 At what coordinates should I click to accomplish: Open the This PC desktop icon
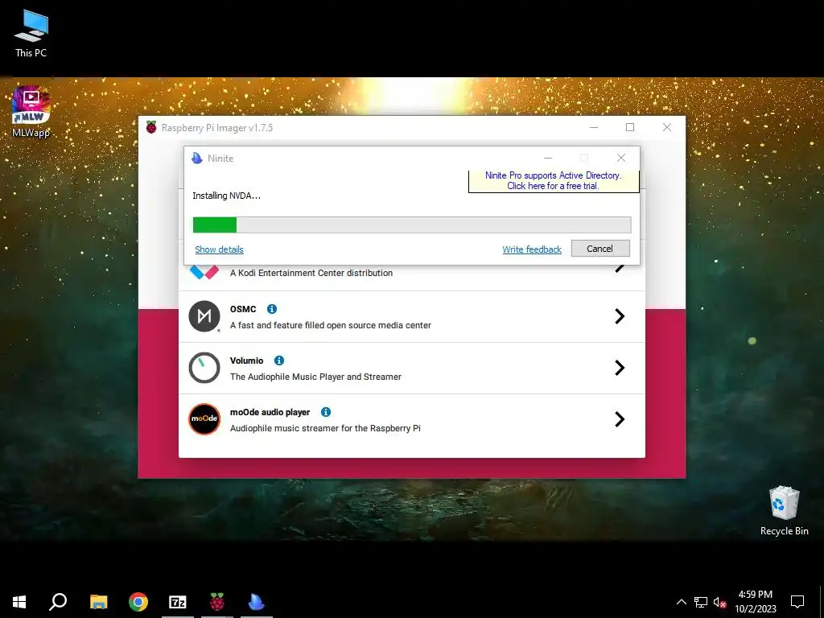coord(31,34)
